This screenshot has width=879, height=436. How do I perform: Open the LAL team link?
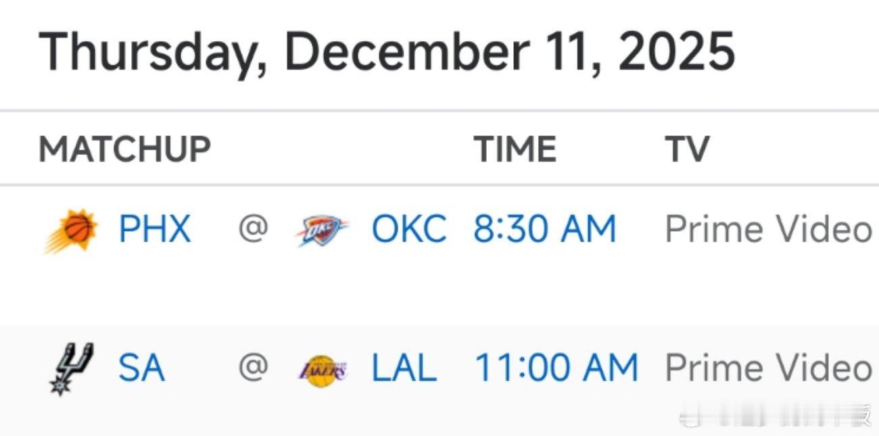404,368
